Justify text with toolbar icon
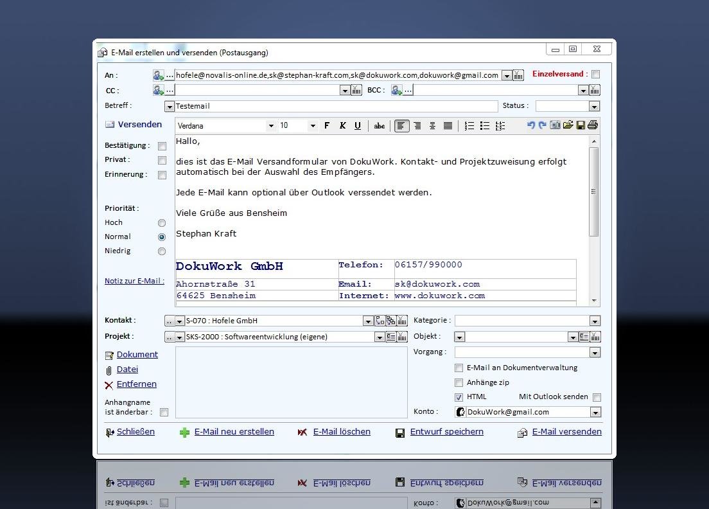 tap(448, 126)
